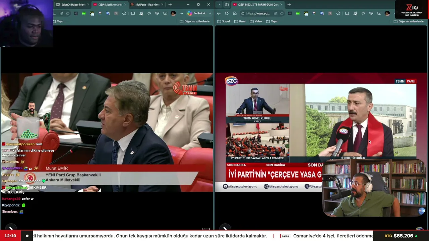429x241 pixels.
Task: Select the Meclis'te tarihi tab in left browser
Action: (x=110, y=5)
